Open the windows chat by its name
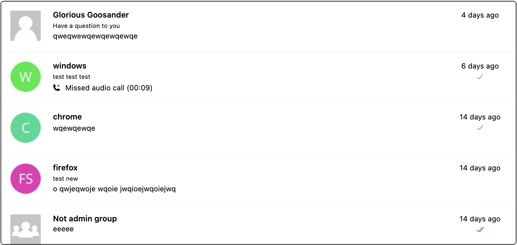Image resolution: width=517 pixels, height=245 pixels. coord(70,66)
